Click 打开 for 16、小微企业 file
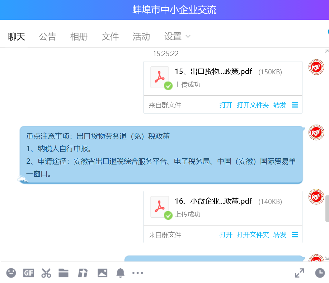This screenshot has height=283, width=329. click(x=226, y=235)
